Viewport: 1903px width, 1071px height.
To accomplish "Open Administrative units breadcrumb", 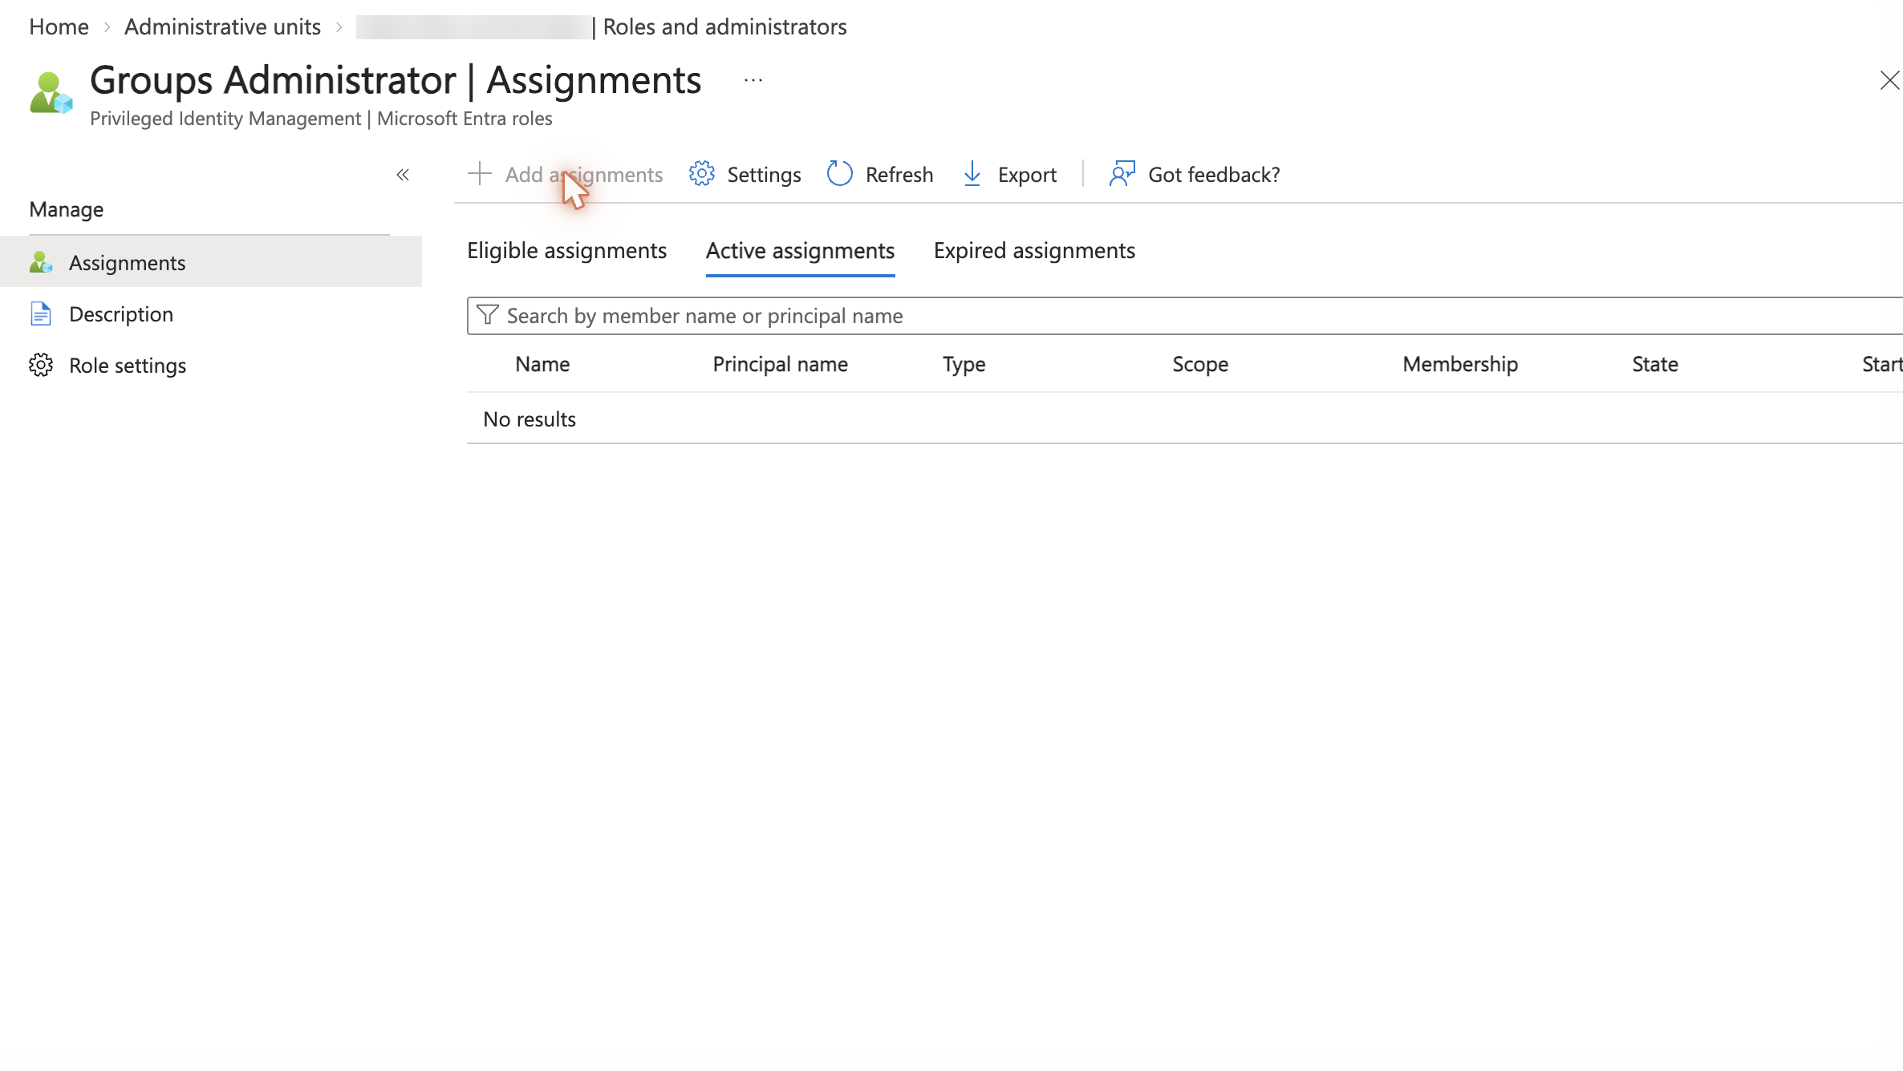I will [x=222, y=26].
